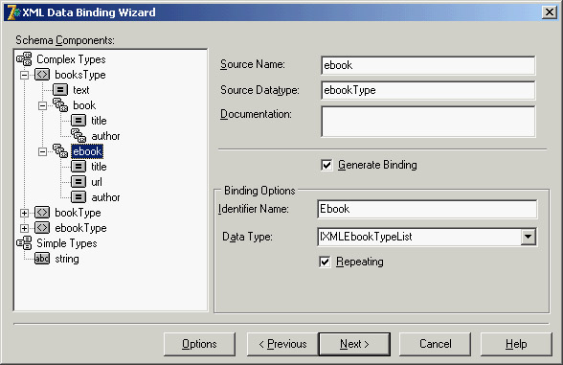The height and width of the screenshot is (365, 563).
Task: Collapse the booksType tree node
Action: point(24,75)
